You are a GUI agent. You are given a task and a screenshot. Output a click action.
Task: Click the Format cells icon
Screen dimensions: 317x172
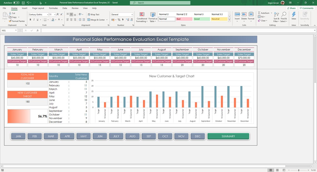251,14
